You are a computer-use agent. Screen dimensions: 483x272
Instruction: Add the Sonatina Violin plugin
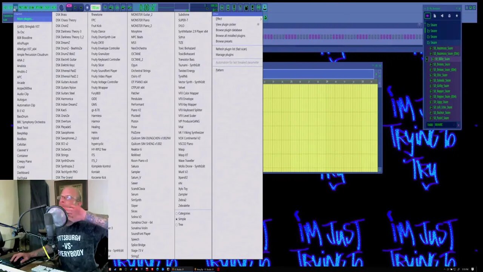139,228
